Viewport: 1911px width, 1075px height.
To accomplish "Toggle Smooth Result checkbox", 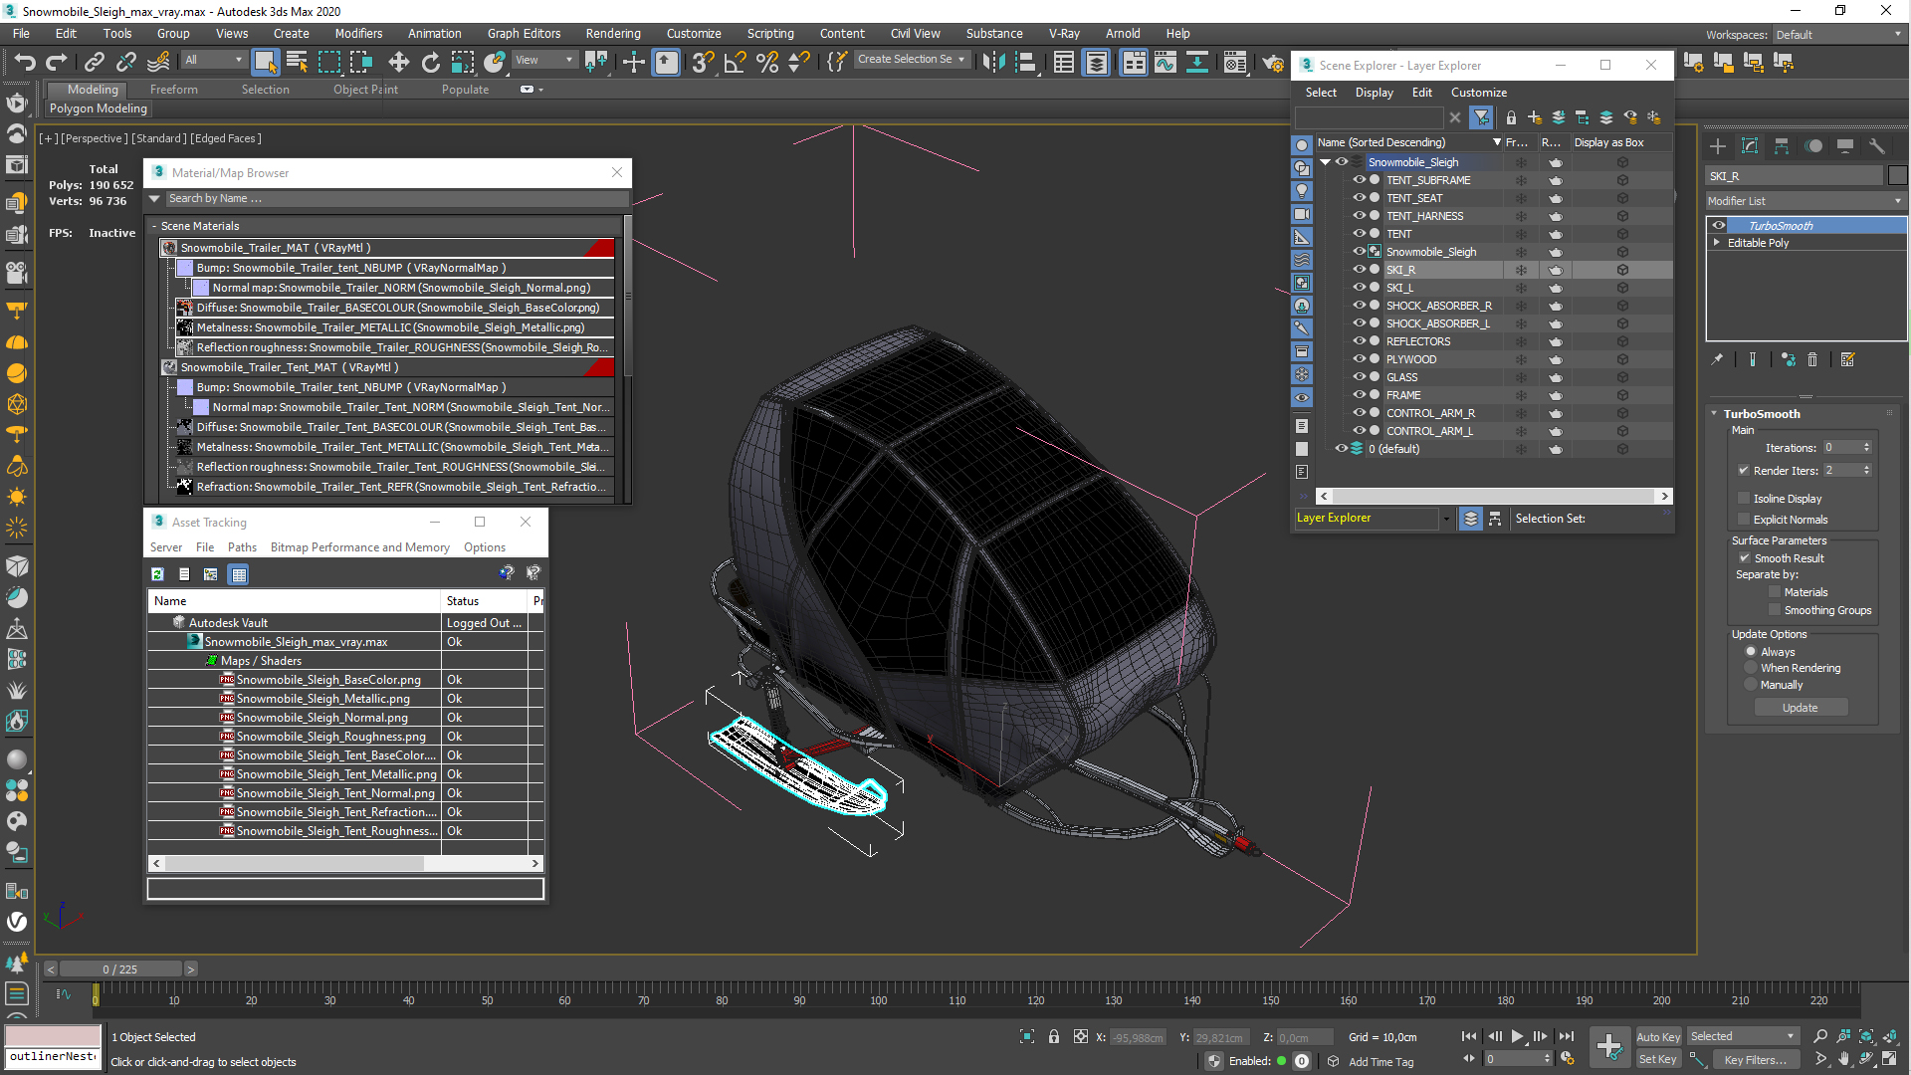I will [x=1744, y=558].
